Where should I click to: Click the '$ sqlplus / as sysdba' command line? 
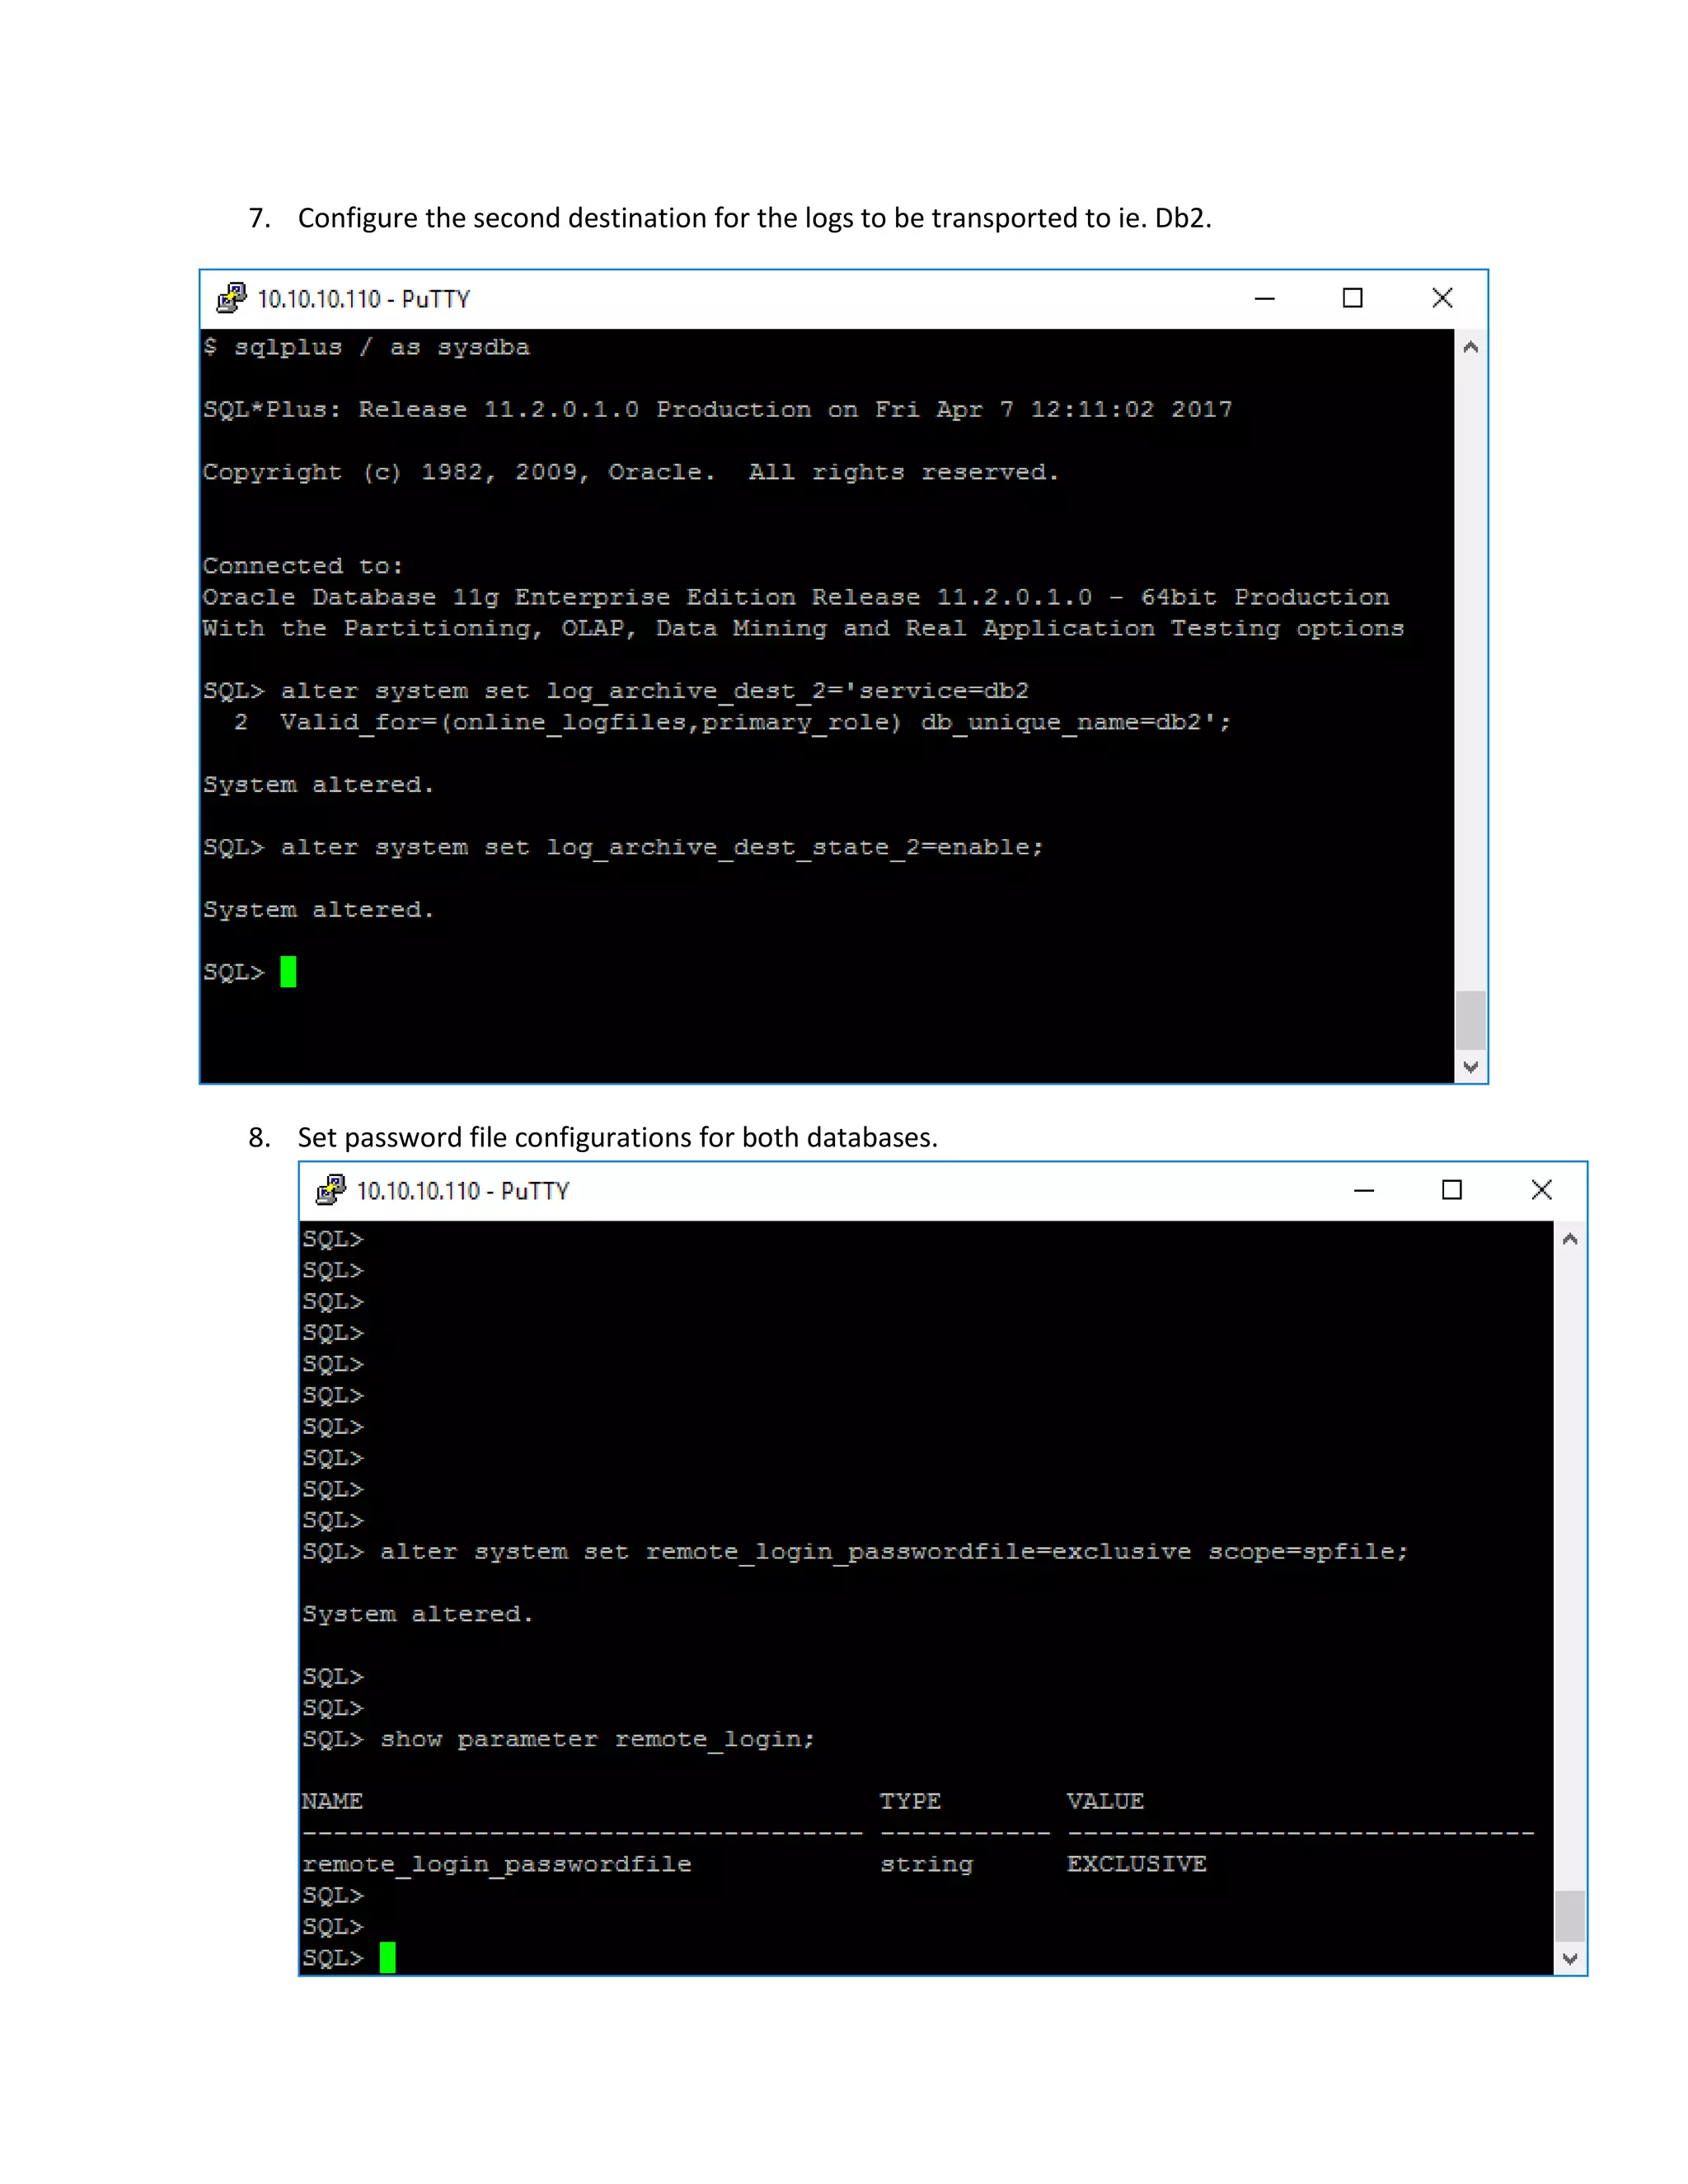tap(366, 347)
